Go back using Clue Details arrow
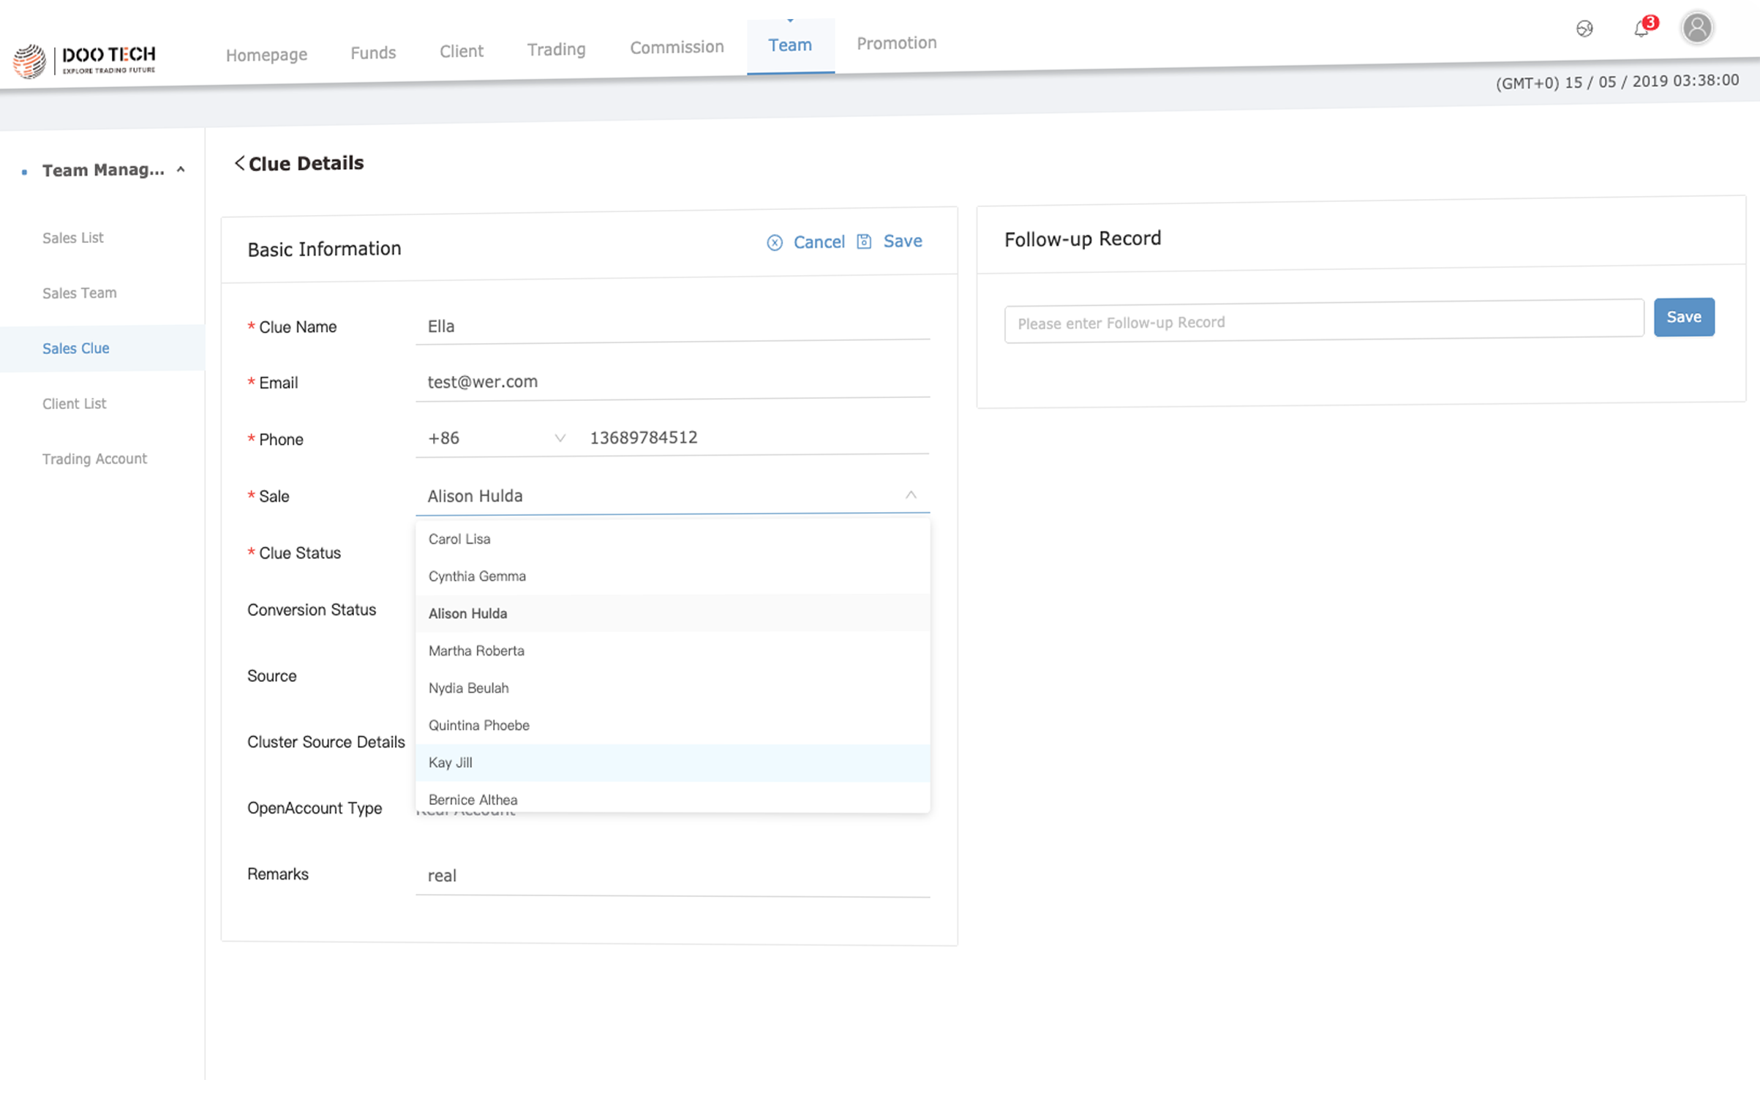The image size is (1760, 1096). [239, 163]
